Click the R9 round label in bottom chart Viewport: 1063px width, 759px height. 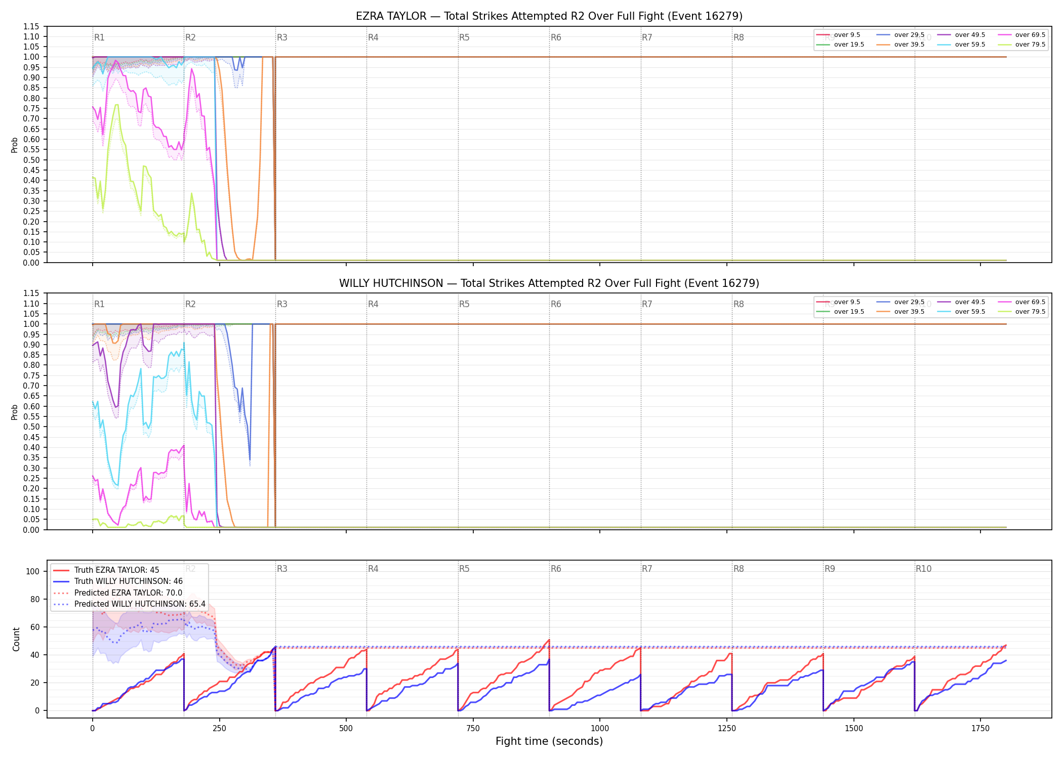(830, 569)
